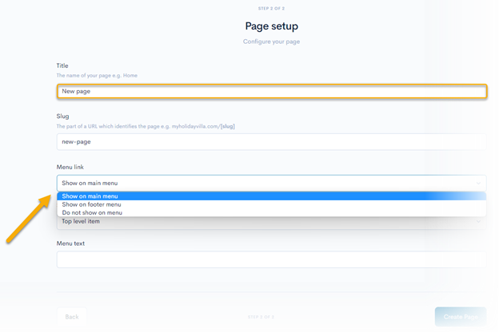Click the "Page setup" heading
Screen dimensions: 499x332
pyautogui.click(x=271, y=26)
